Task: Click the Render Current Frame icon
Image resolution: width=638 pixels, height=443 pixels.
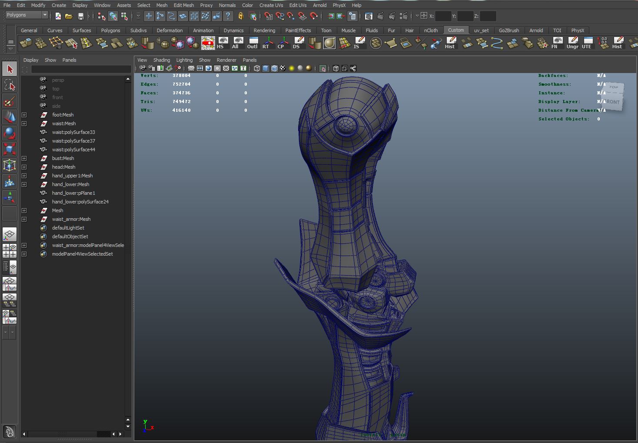Action: point(380,16)
